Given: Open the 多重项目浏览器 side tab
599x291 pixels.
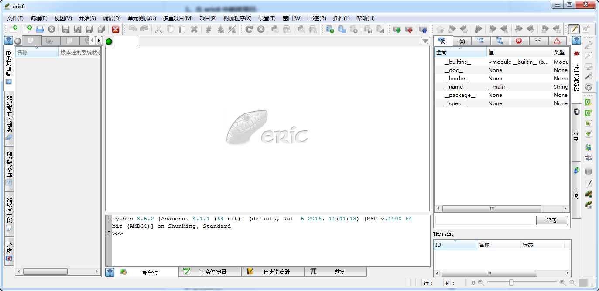Looking at the screenshot, I should 9,118.
